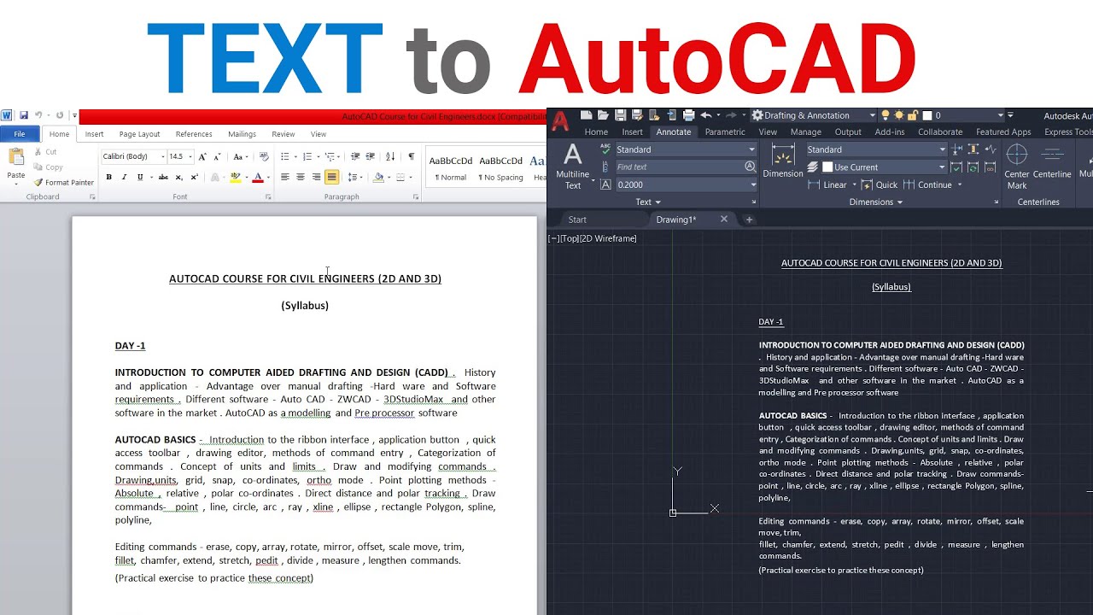Open Calibri (Body) font name dropdown
The image size is (1093, 615).
point(163,156)
